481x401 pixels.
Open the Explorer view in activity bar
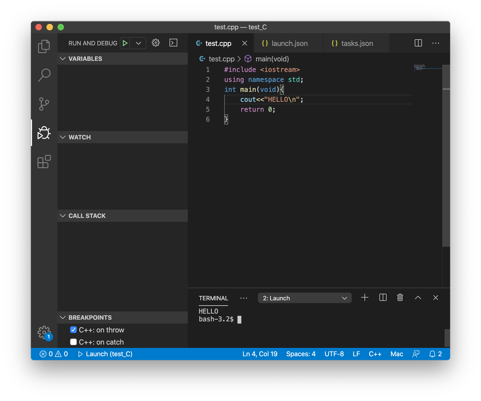(44, 46)
